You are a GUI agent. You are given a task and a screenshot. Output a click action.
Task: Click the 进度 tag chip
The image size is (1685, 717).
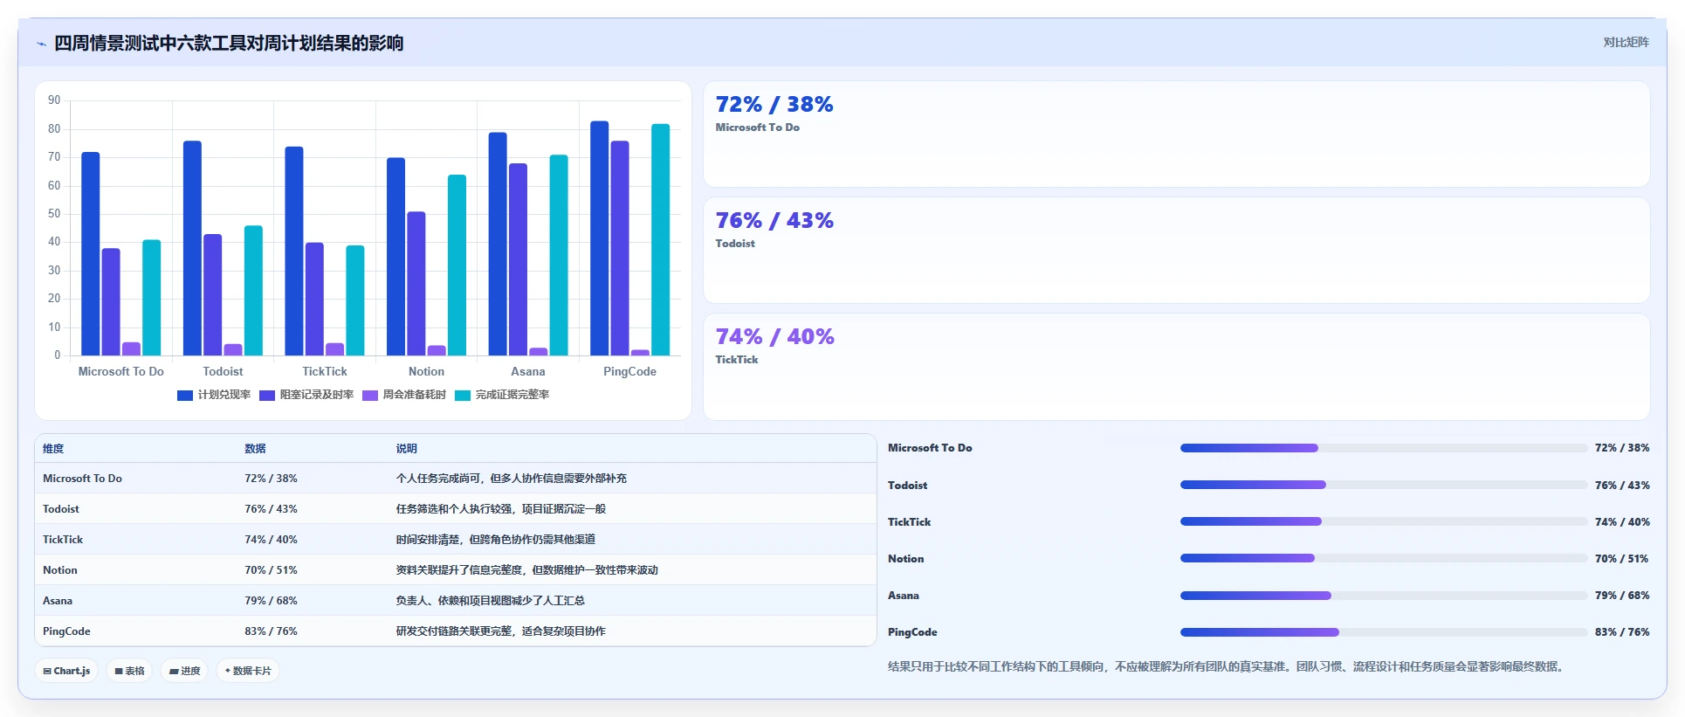click(x=184, y=671)
